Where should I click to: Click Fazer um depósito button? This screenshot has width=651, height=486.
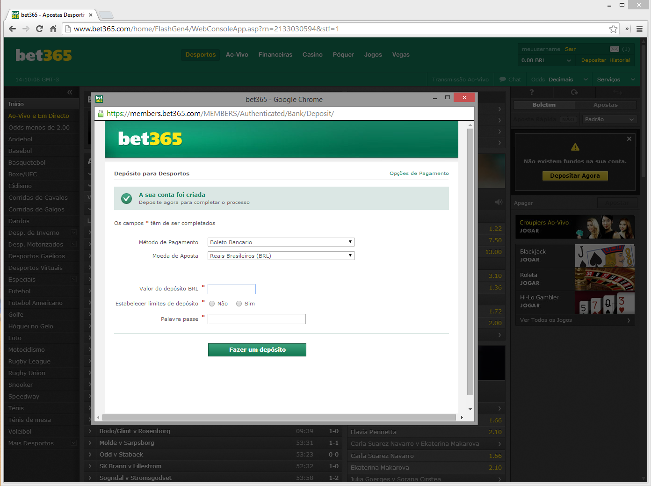point(257,350)
